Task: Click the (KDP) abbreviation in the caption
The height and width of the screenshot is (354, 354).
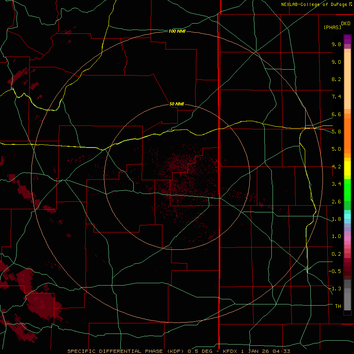Action: (175, 351)
